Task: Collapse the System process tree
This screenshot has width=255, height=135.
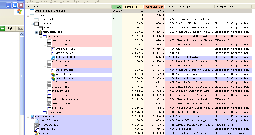Action: [x=28, y=16]
